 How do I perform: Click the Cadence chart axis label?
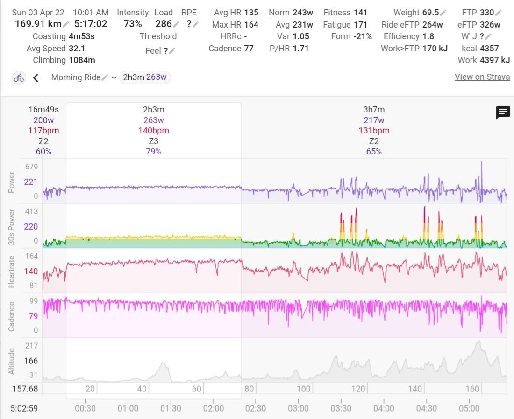(x=12, y=316)
